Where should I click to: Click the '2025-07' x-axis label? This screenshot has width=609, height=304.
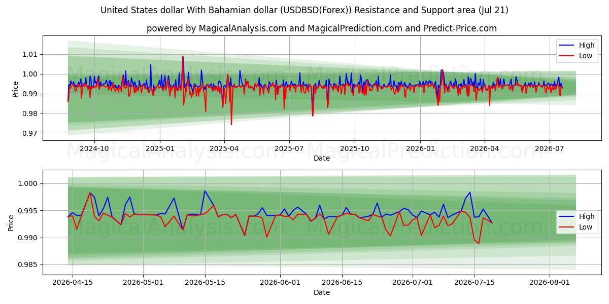tap(289, 149)
